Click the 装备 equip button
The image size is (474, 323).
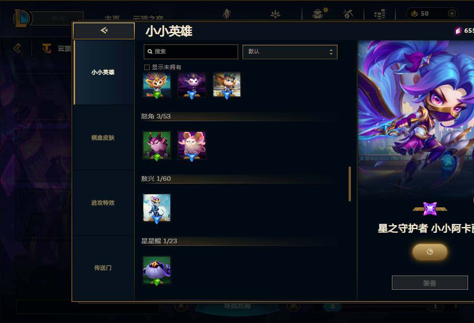430,283
